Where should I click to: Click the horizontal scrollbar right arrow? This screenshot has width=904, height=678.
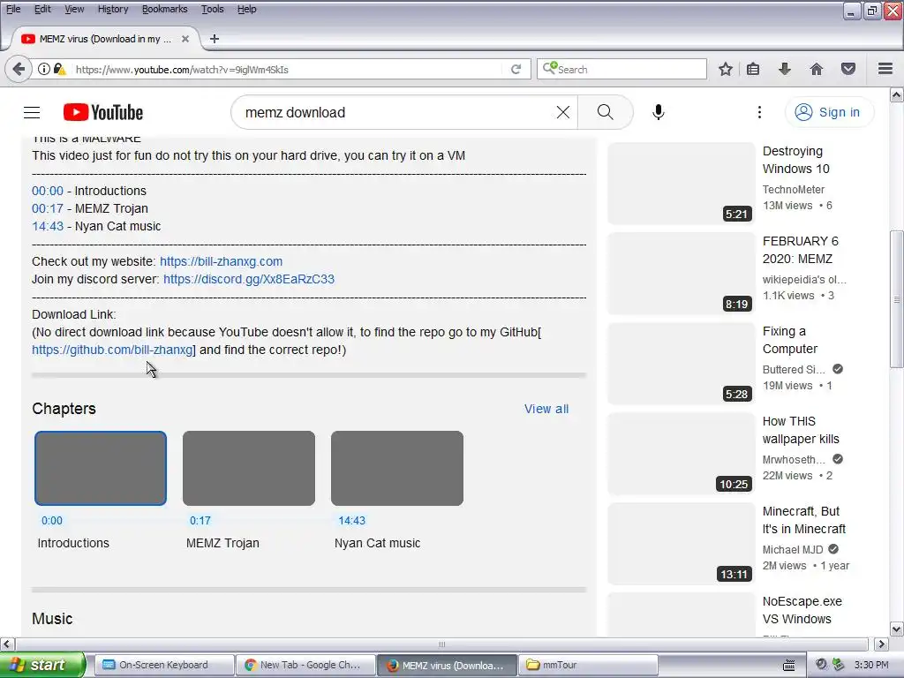point(882,644)
